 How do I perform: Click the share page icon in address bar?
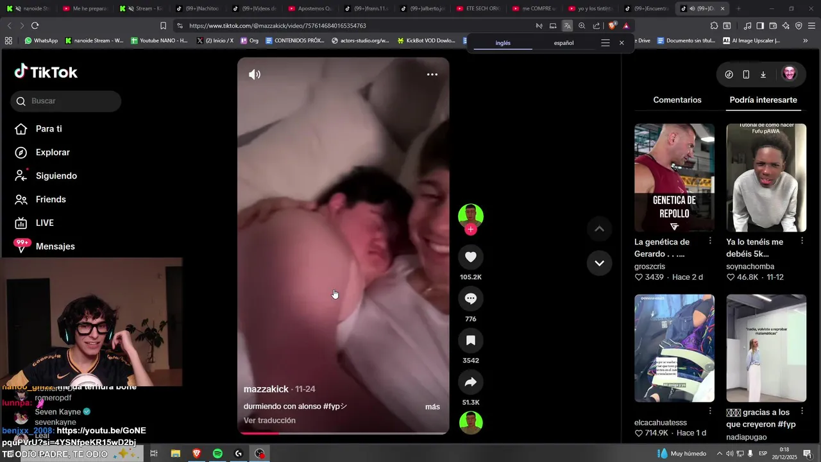(597, 26)
